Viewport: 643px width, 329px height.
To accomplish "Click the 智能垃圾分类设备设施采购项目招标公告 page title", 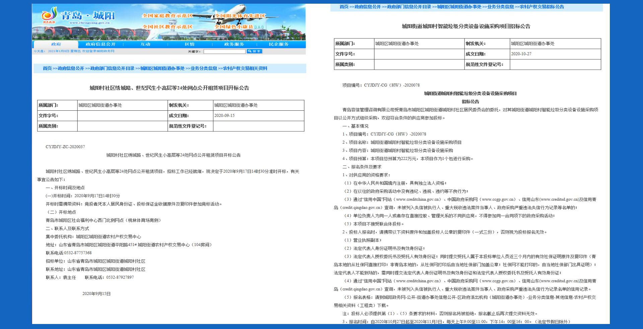I will tap(466, 26).
